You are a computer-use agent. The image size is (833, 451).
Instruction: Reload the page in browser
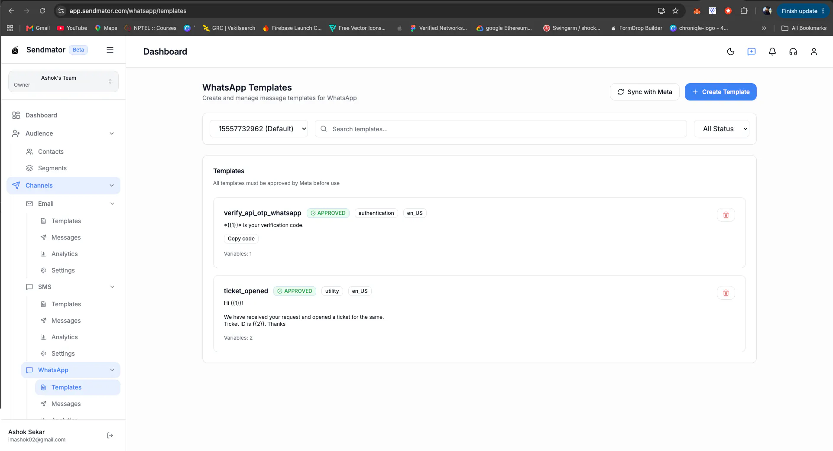coord(42,11)
